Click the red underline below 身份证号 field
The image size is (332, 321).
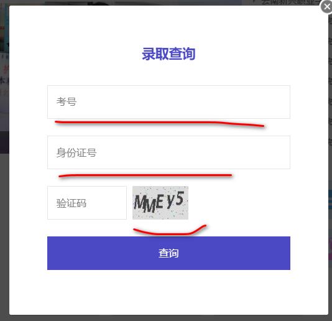(145, 175)
